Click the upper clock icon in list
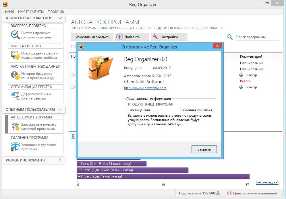The height and width of the screenshot is (199, 286). pyautogui.click(x=73, y=75)
